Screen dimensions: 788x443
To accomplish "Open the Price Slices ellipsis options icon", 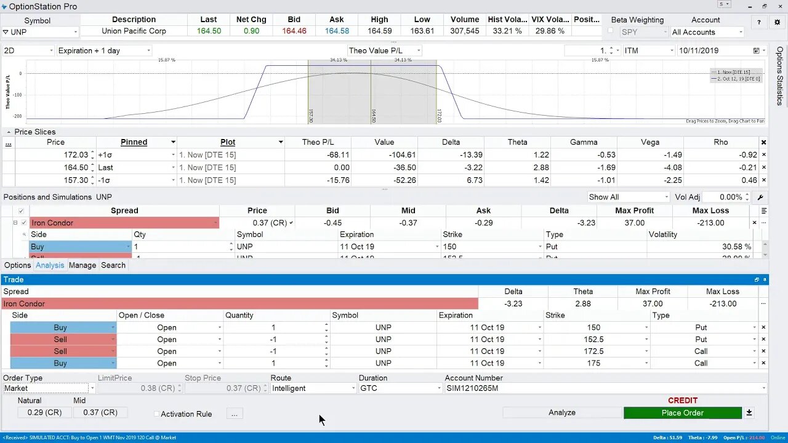I will (x=8, y=144).
